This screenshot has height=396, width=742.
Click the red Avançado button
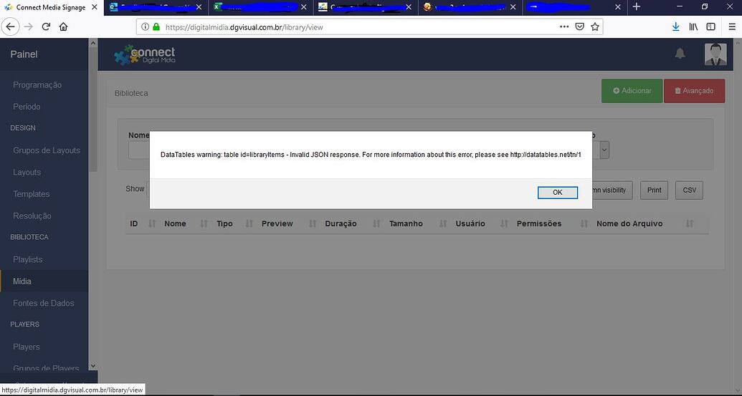pos(693,91)
